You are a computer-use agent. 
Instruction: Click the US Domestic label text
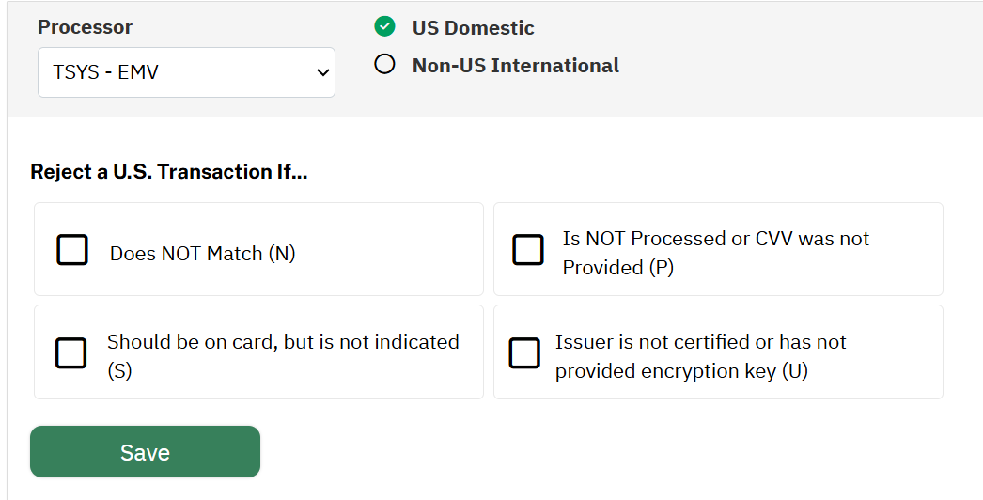point(473,27)
